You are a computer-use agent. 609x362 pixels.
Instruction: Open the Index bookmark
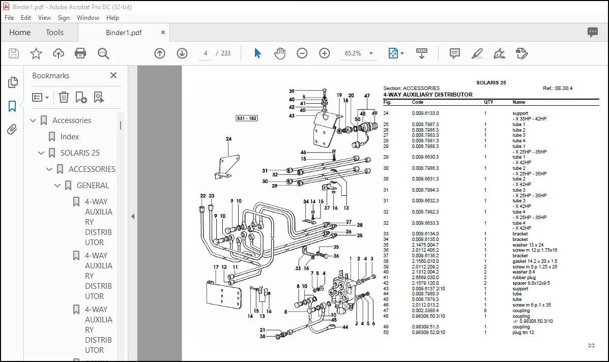(x=70, y=137)
